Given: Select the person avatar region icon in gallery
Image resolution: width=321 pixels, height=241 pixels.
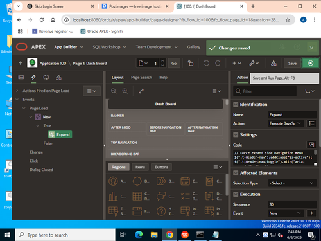Looking at the screenshot, I should tap(113, 181).
